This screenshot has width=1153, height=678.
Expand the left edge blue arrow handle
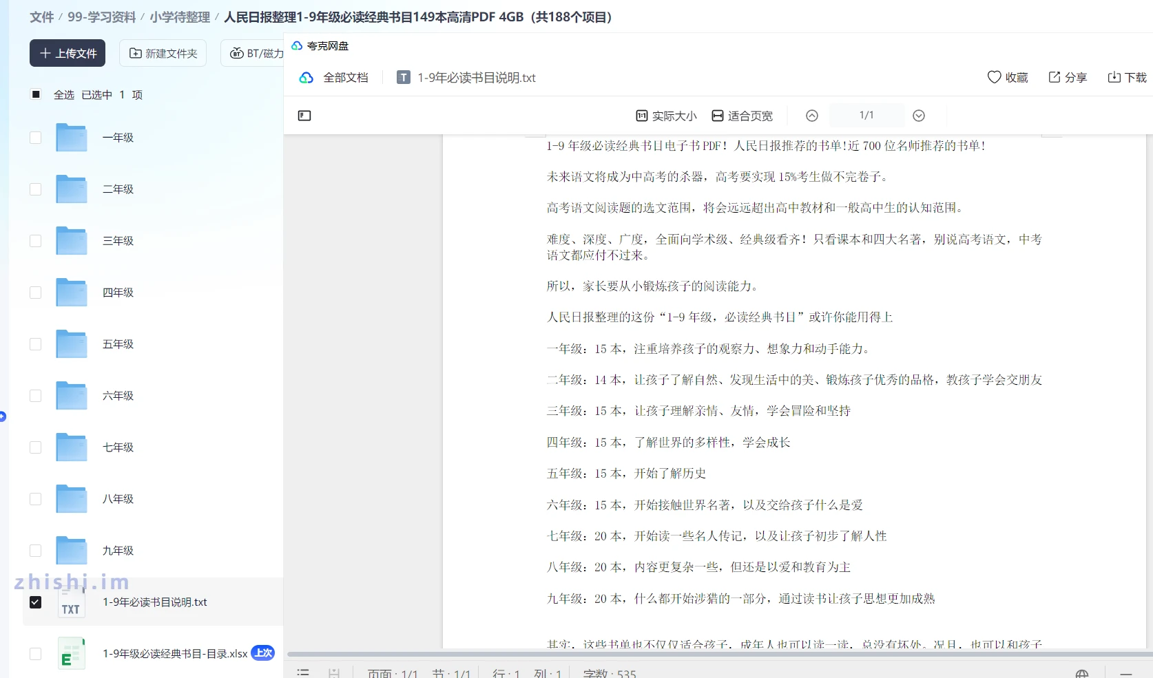pyautogui.click(x=3, y=416)
